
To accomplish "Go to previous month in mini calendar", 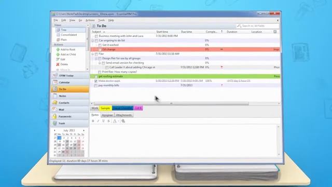I will [x=54, y=130].
